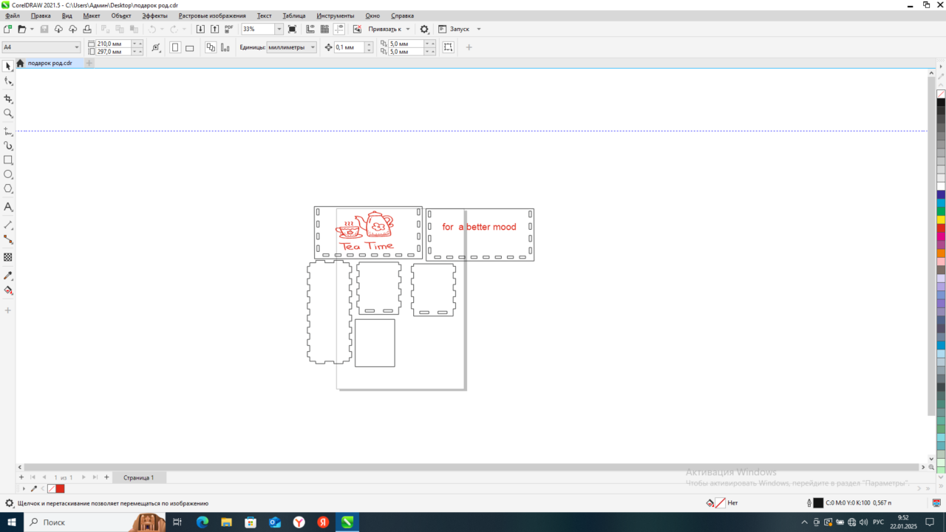Image resolution: width=946 pixels, height=532 pixels.
Task: Pick the black swatch in color palette
Action: tap(941, 102)
